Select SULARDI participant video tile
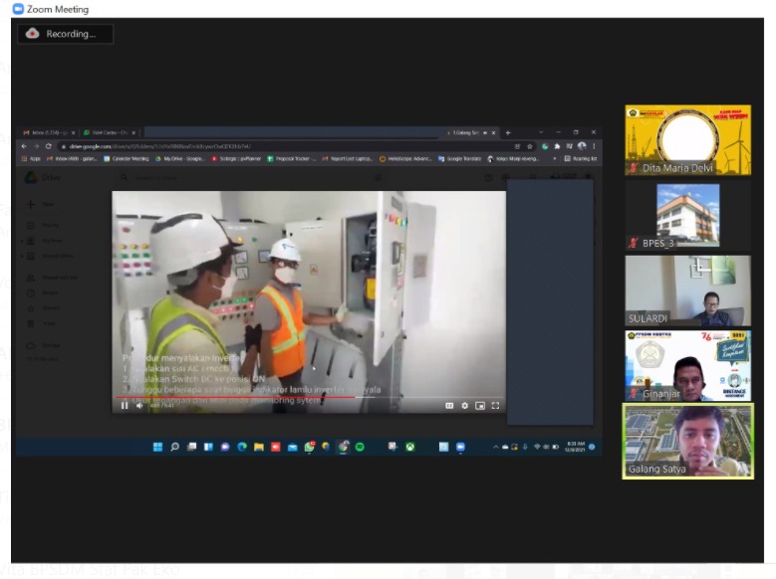 [x=688, y=290]
